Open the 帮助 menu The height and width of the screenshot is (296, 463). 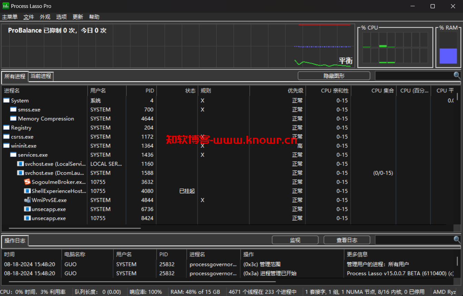click(x=94, y=17)
